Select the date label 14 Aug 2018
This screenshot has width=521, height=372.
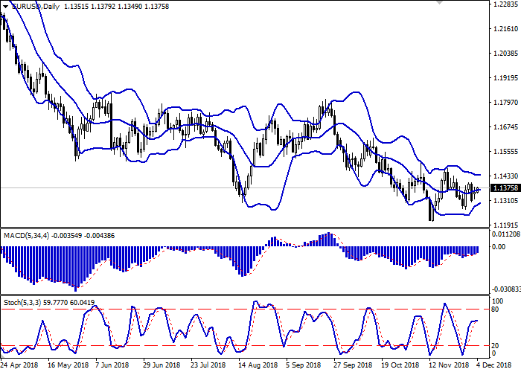tap(258, 365)
